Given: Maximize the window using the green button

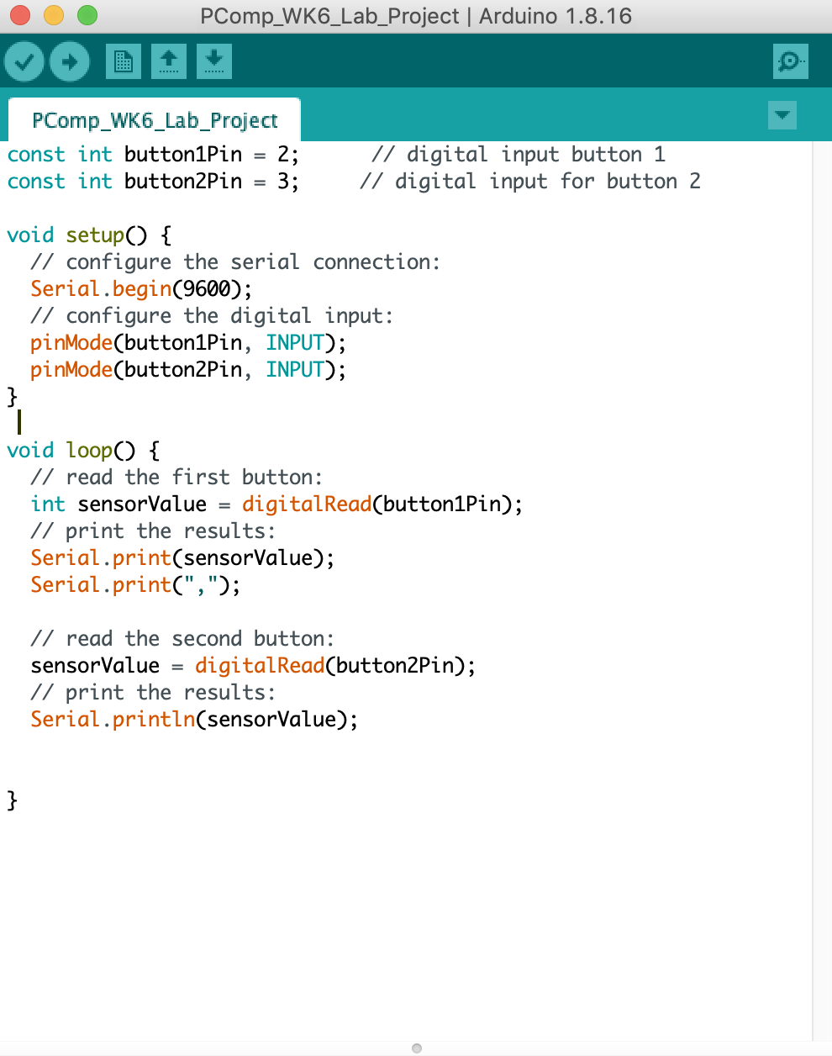Looking at the screenshot, I should tap(87, 15).
